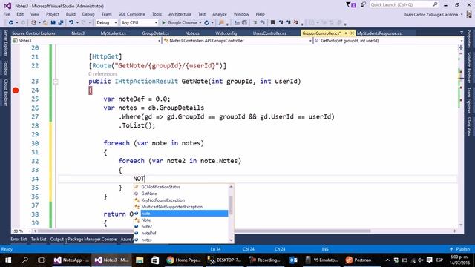Click the IntelliSense list scrollbar thumb
The height and width of the screenshot is (267, 475).
[231, 205]
